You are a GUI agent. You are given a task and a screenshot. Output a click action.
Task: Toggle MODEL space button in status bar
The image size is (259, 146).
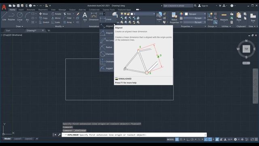(x=170, y=140)
